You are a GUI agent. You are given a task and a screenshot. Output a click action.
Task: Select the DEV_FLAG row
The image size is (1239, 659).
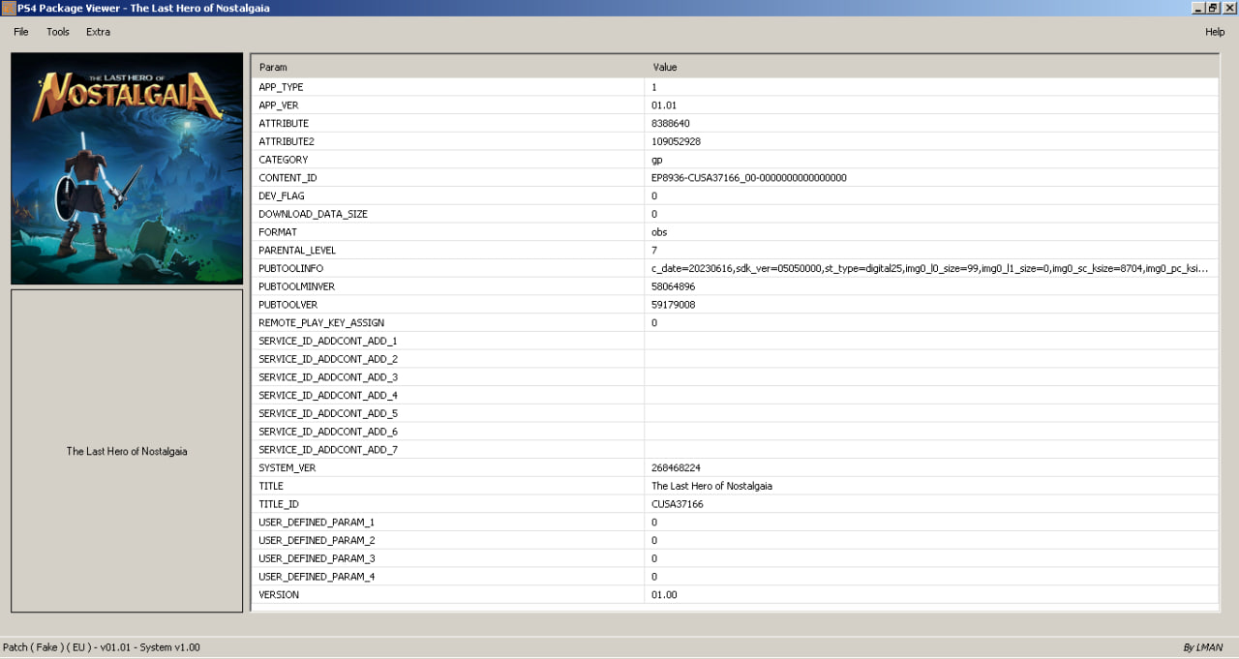click(736, 195)
